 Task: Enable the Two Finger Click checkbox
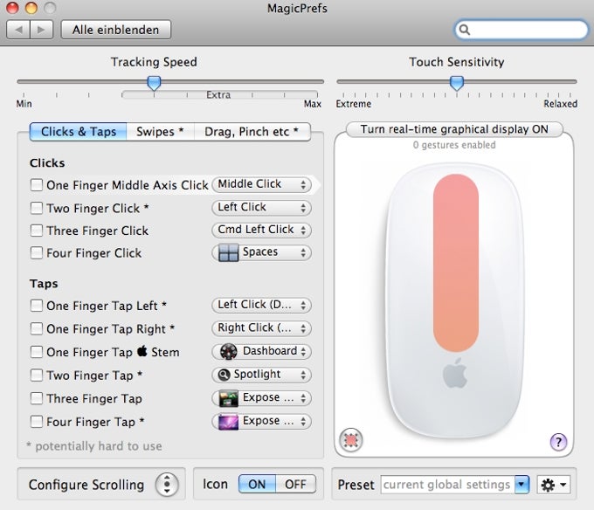[37, 208]
